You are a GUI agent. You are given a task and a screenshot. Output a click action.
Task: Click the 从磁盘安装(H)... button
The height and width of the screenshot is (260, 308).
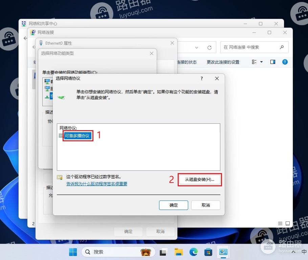(200, 180)
